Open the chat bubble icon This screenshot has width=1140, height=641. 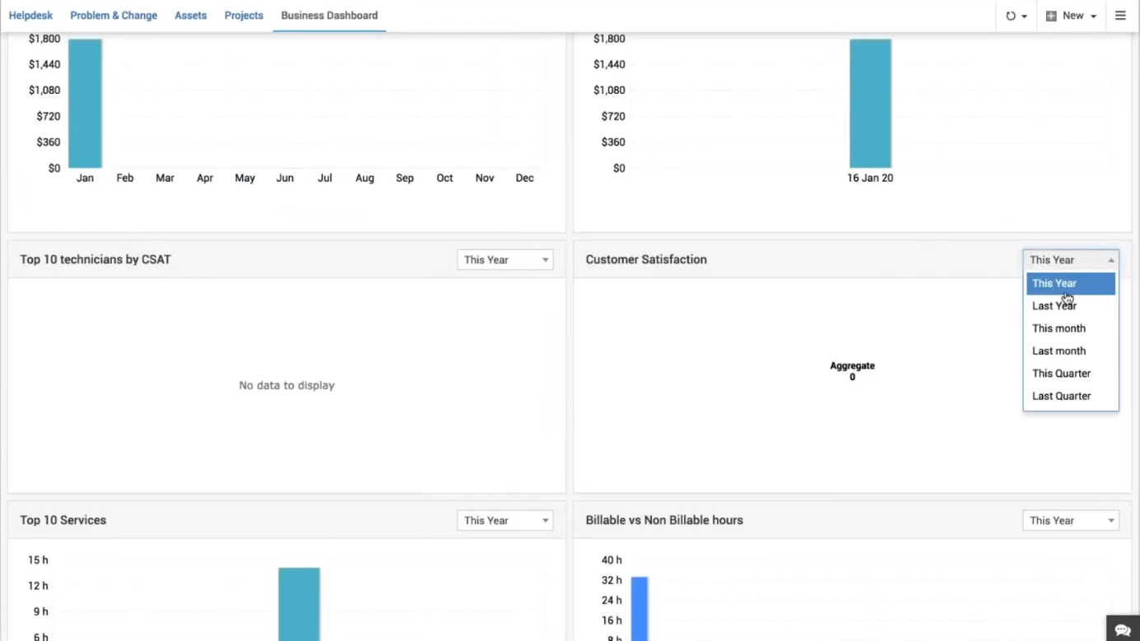pyautogui.click(x=1123, y=629)
